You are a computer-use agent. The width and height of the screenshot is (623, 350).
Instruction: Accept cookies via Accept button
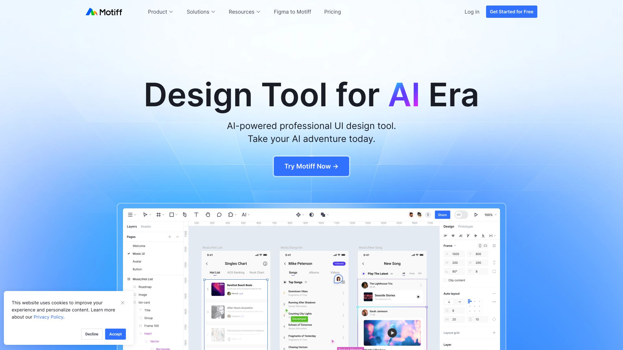[115, 334]
